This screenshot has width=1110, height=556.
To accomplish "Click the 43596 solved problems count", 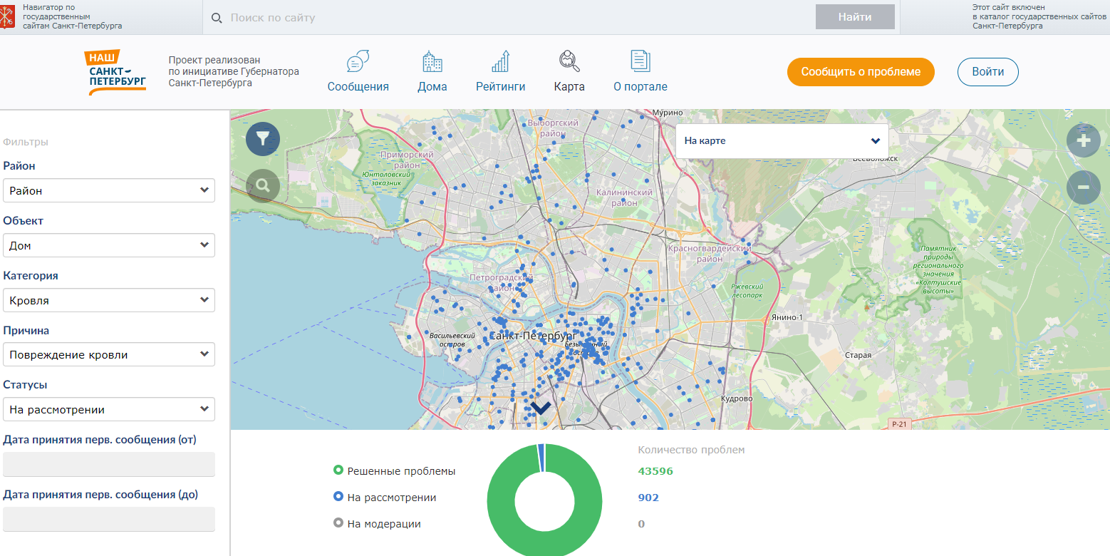I will (x=655, y=471).
